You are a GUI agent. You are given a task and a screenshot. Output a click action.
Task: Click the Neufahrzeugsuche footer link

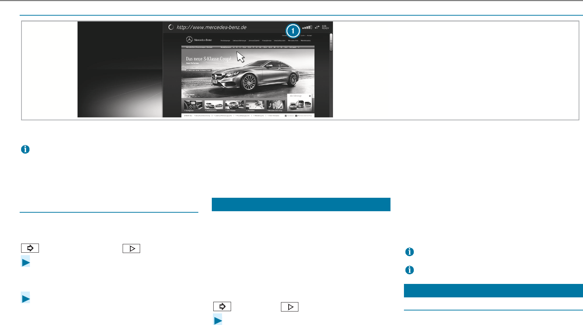point(243,116)
